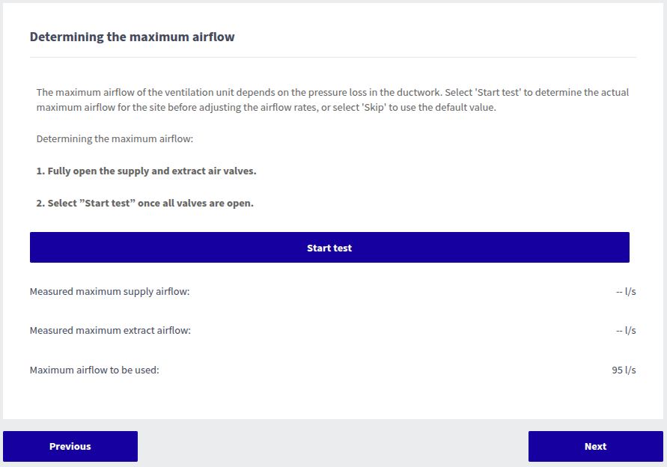The height and width of the screenshot is (467, 667).
Task: Click the quoted "Start test" in step 2
Action: [109, 203]
